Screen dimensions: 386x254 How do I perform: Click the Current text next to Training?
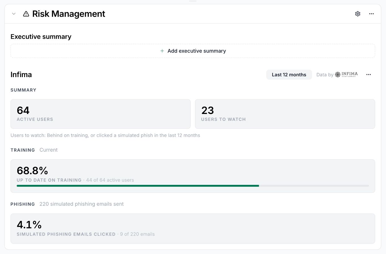coord(49,150)
